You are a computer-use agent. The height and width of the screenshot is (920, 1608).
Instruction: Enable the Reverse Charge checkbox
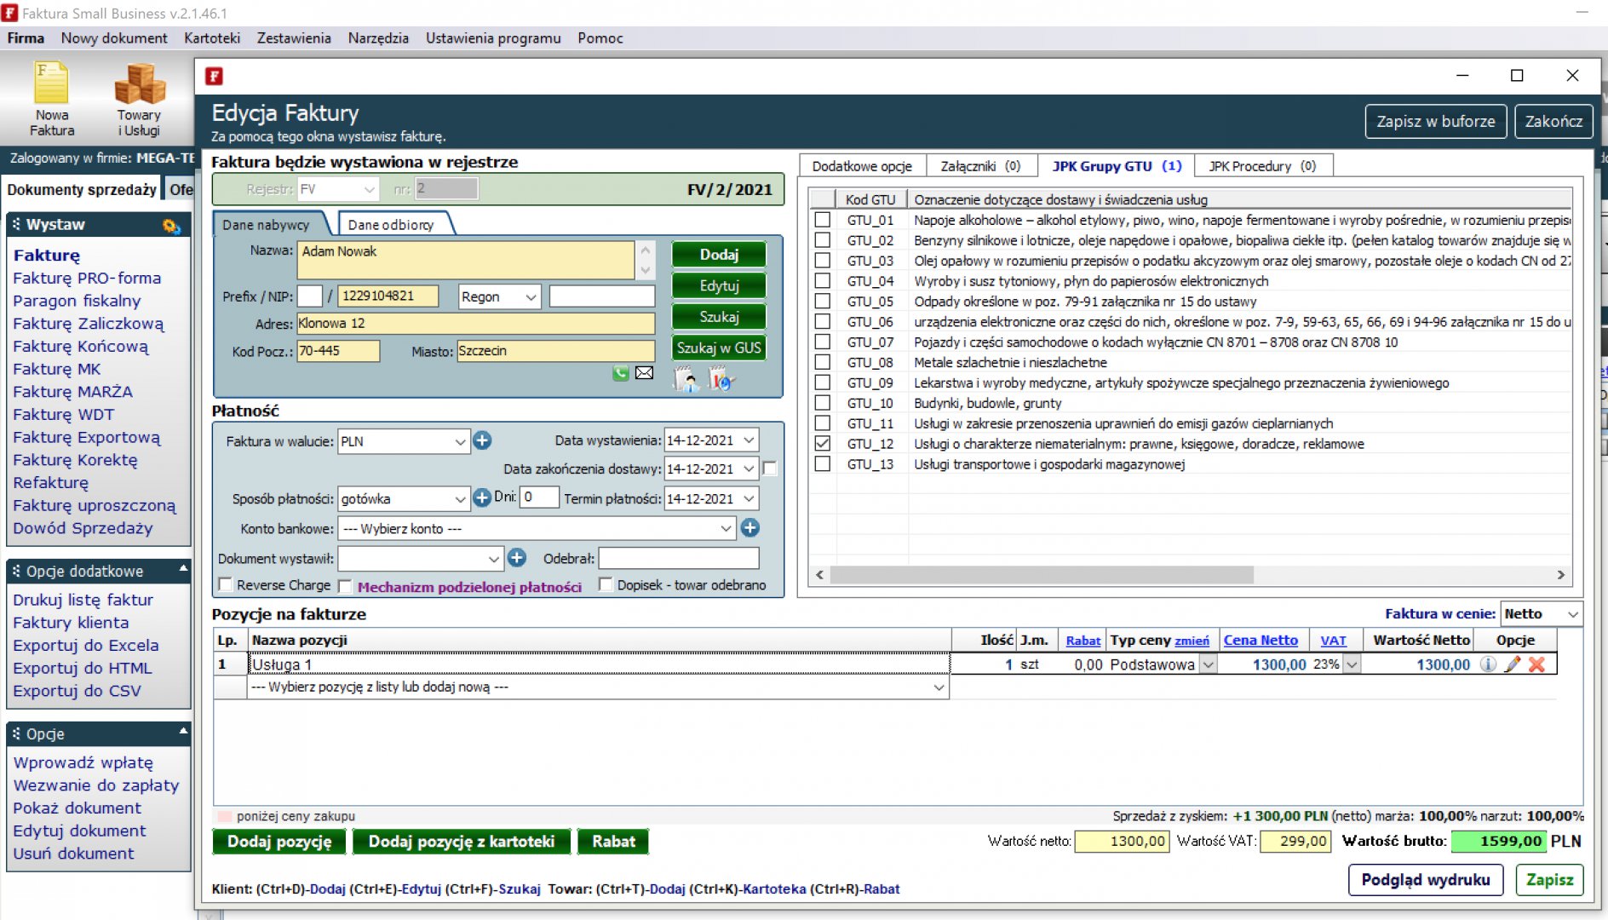pos(226,585)
